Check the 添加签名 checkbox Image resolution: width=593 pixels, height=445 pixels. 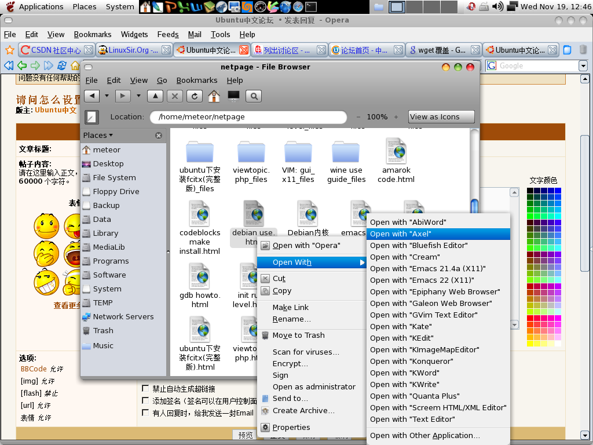[145, 400]
